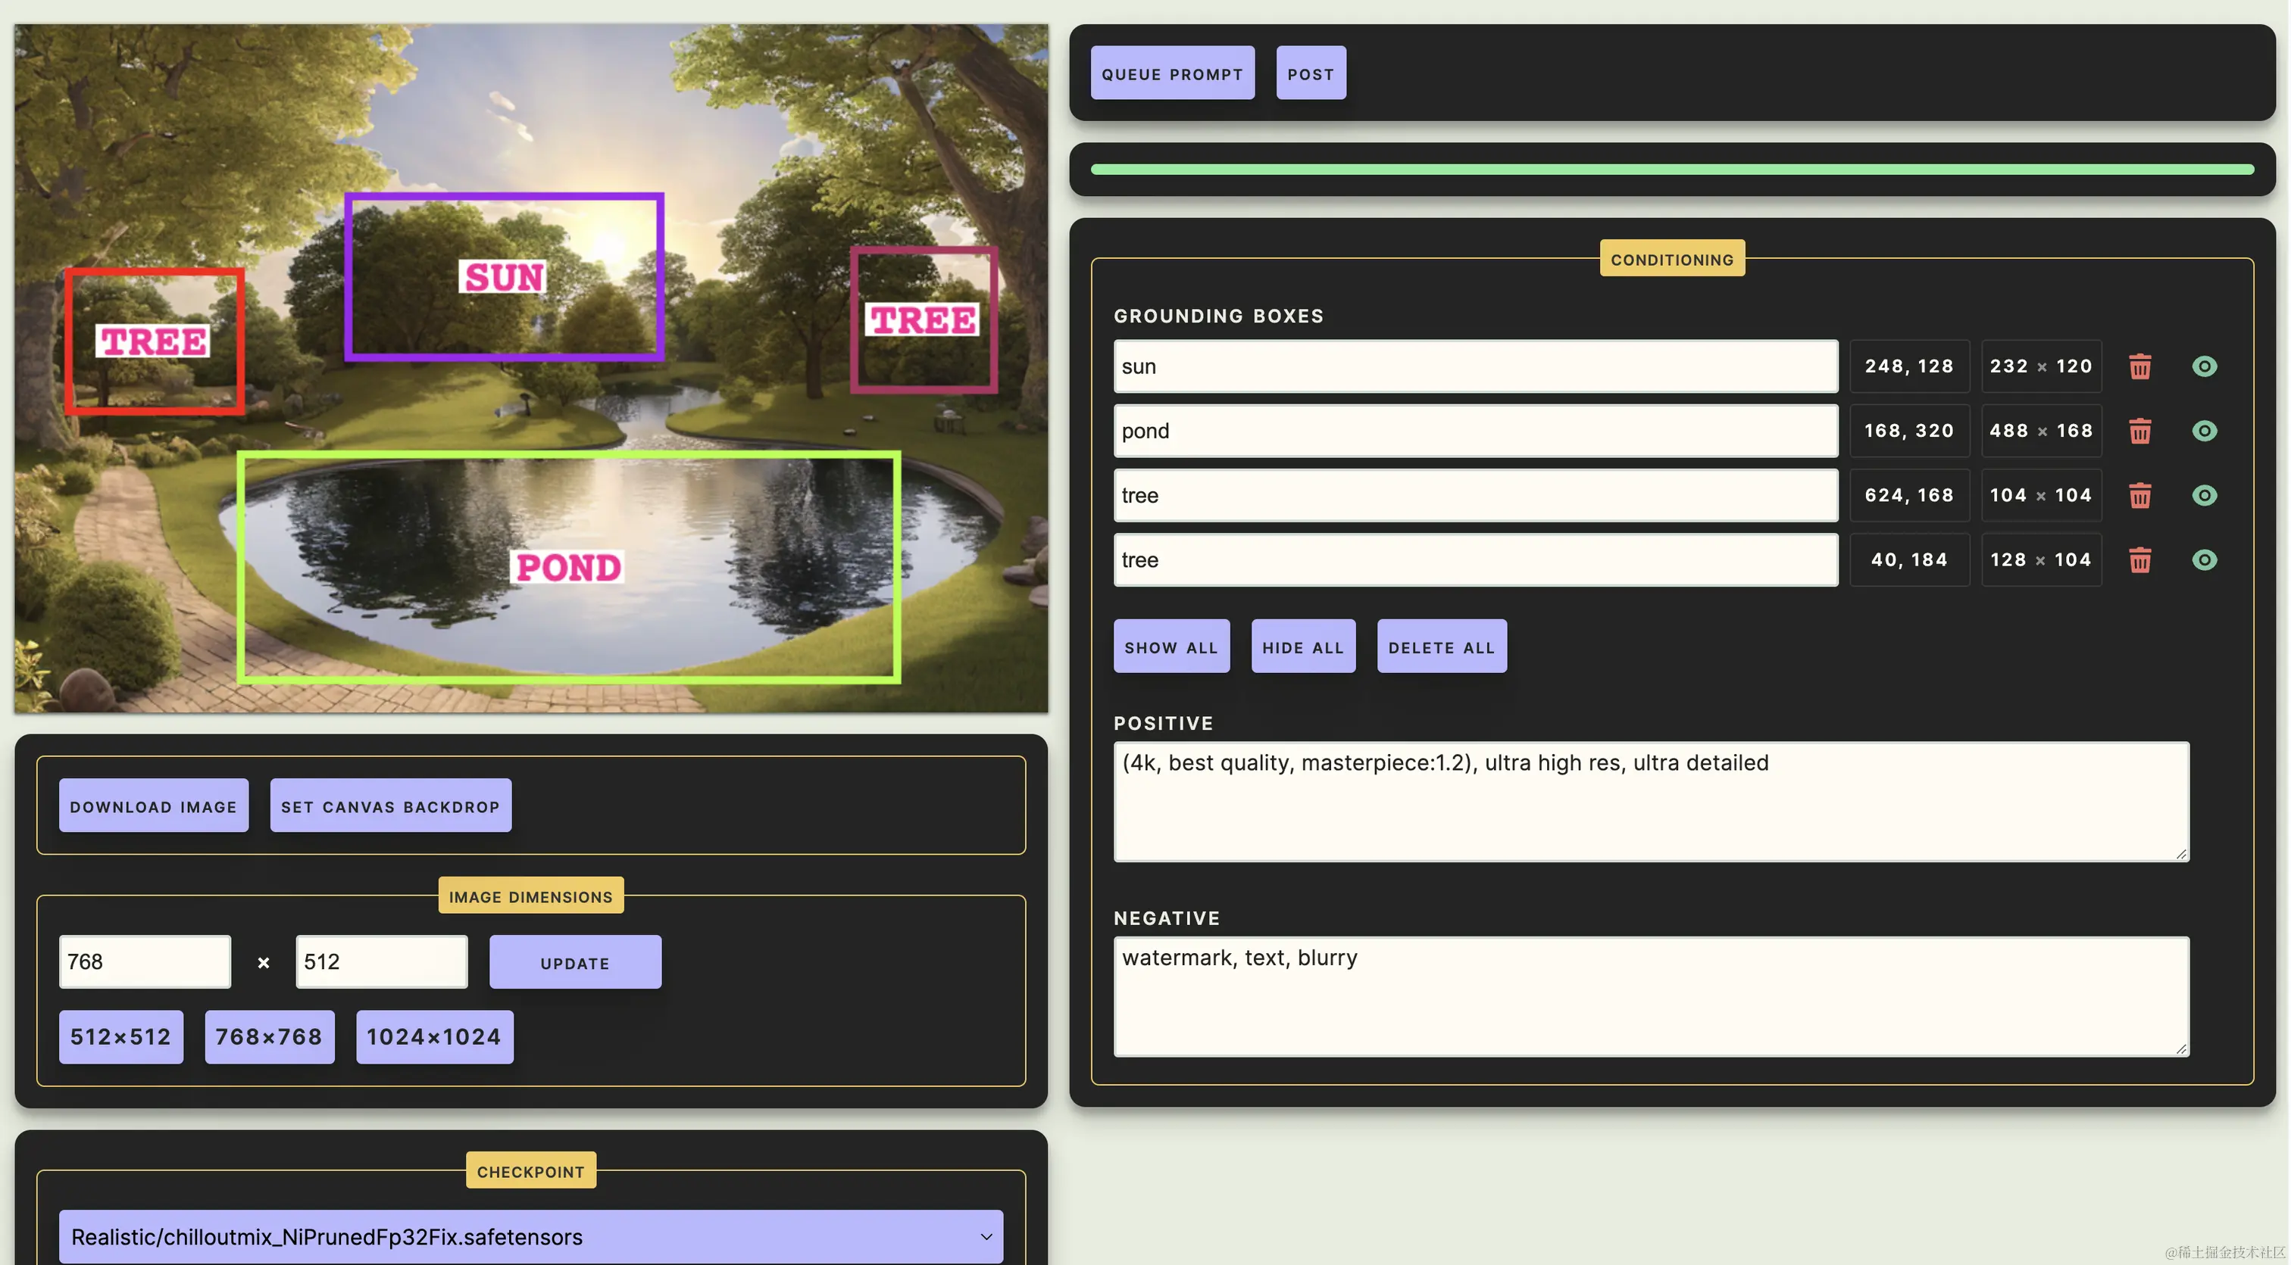Toggle visibility eye of pond grounding box

[2204, 432]
